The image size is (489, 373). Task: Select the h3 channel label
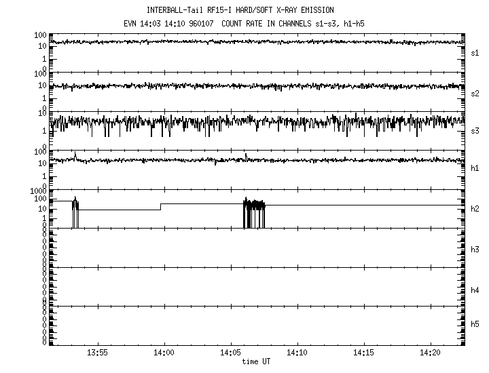click(475, 250)
